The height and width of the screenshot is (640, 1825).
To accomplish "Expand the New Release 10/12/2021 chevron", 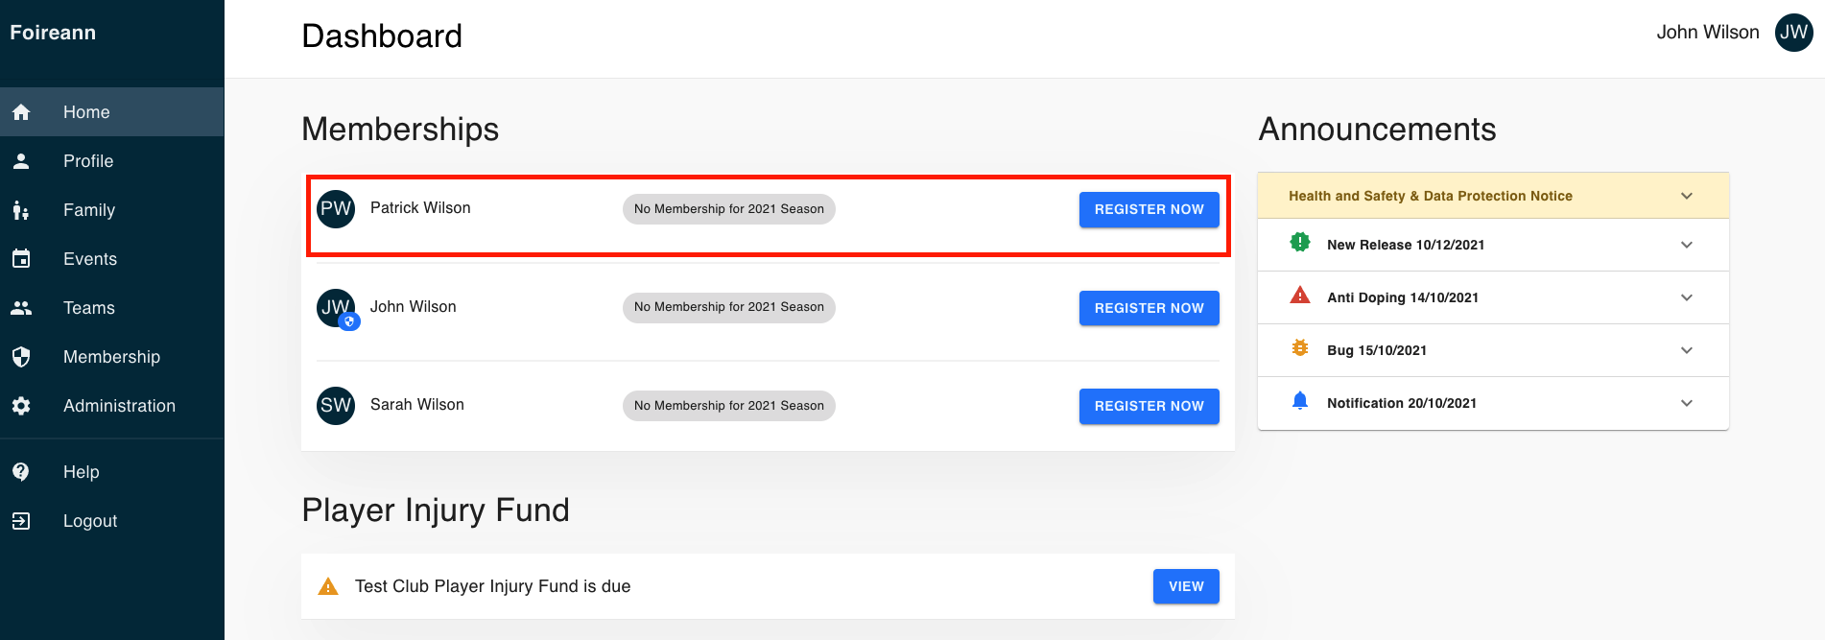I will [1687, 245].
